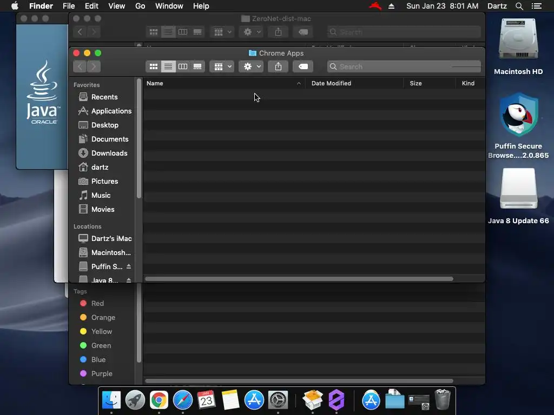Click Search field in ZeroNet-dist-mac window
554x415 pixels.
click(404, 32)
